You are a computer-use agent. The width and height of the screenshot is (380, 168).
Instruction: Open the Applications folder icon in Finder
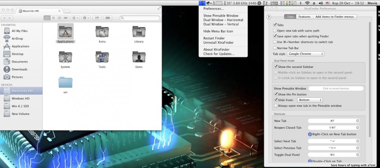coord(66,31)
